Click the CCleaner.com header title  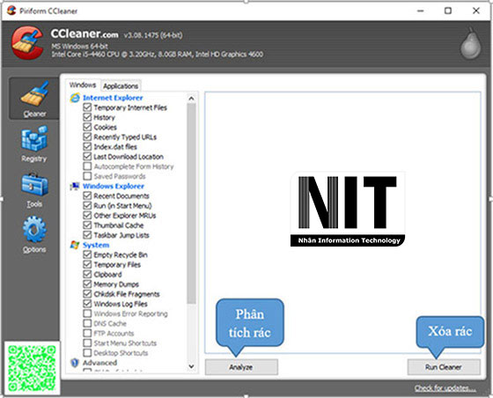click(x=85, y=33)
